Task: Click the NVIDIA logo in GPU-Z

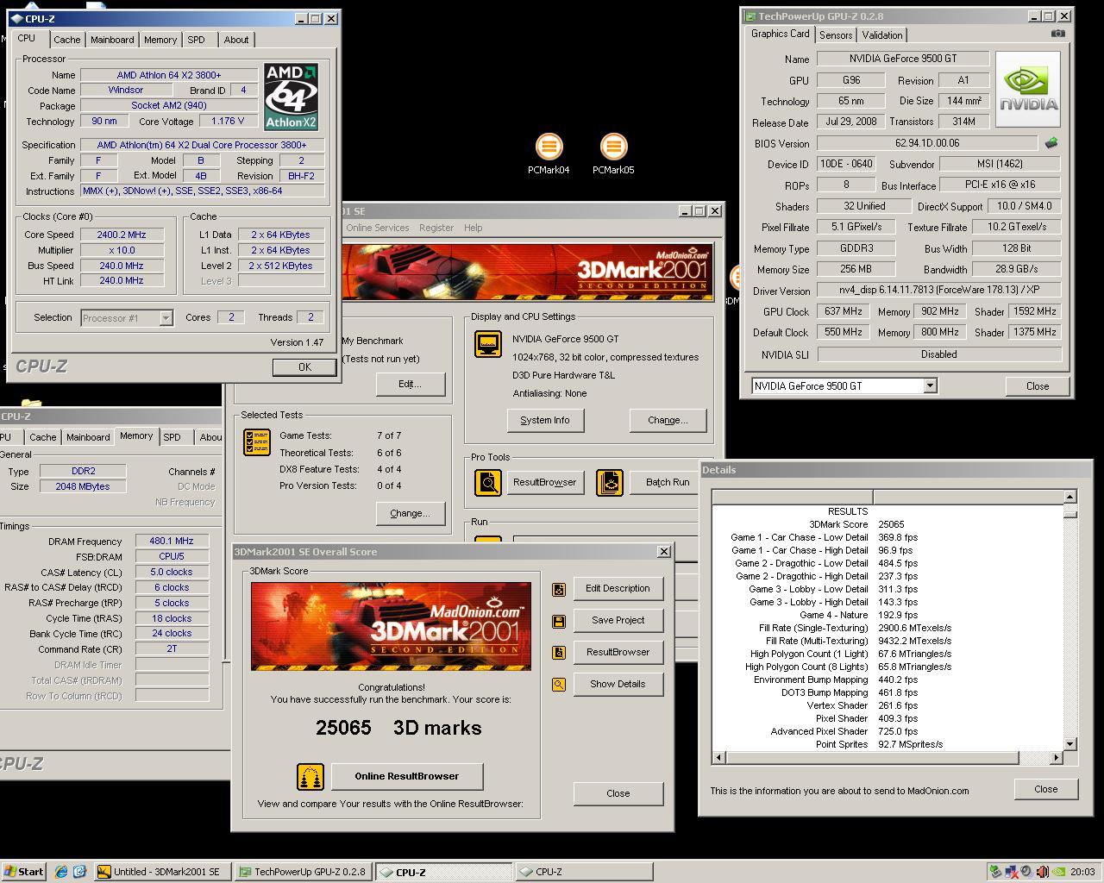Action: click(1028, 91)
